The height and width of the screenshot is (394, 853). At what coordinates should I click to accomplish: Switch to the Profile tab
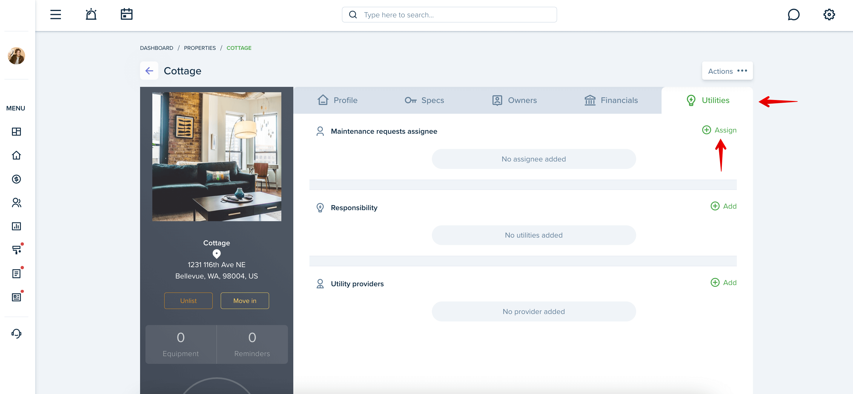click(337, 100)
